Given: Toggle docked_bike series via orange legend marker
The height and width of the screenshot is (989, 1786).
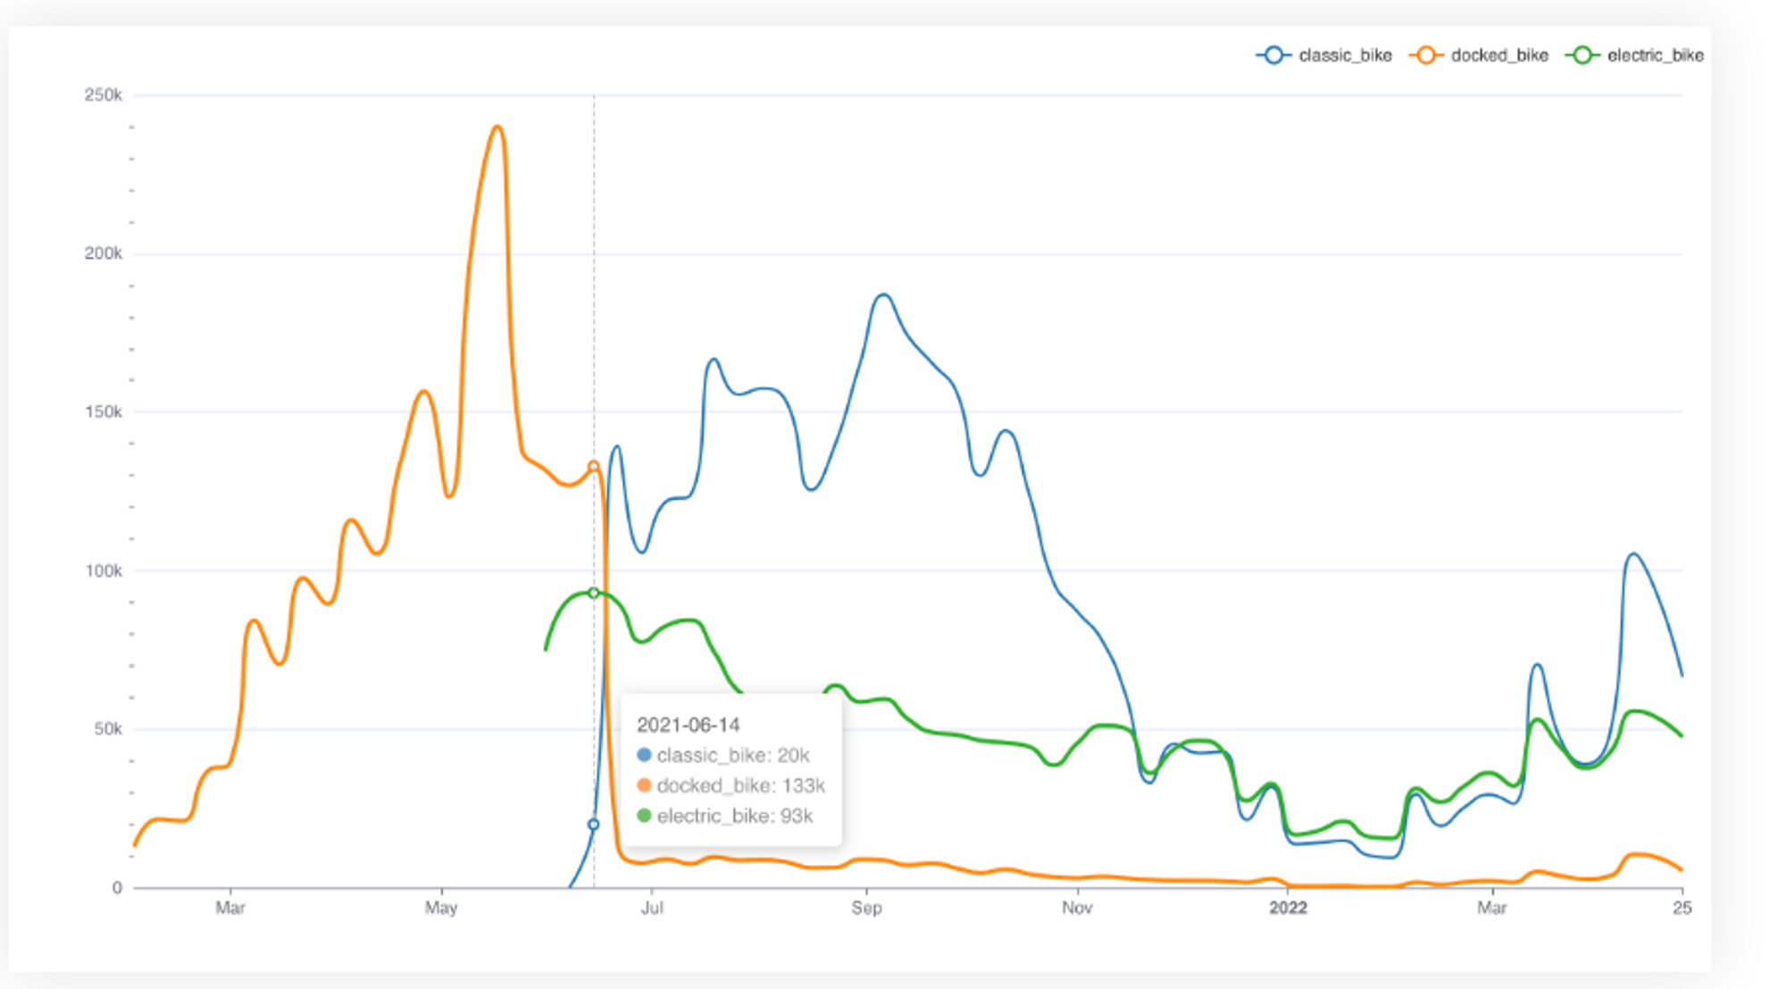Looking at the screenshot, I should coord(1426,55).
